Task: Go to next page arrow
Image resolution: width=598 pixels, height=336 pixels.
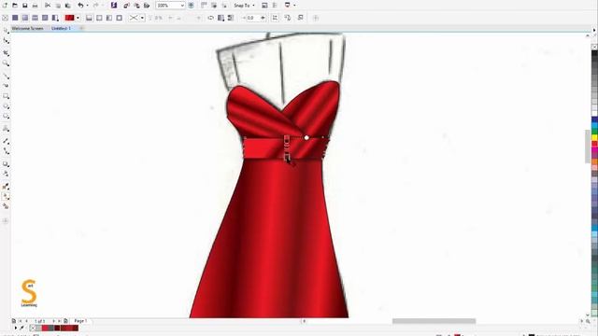Action: (x=53, y=321)
